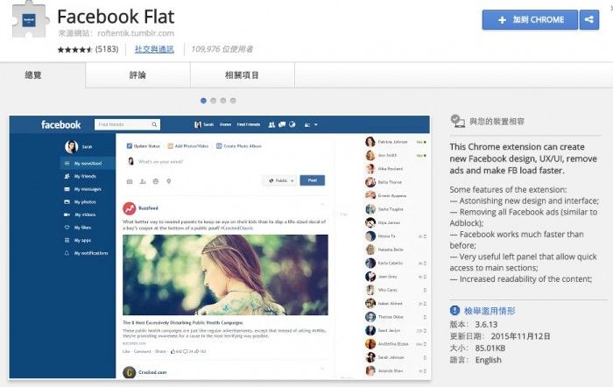Open the roftentik.tumblr.com source site link
Screen dimensions: 613x387
point(136,33)
